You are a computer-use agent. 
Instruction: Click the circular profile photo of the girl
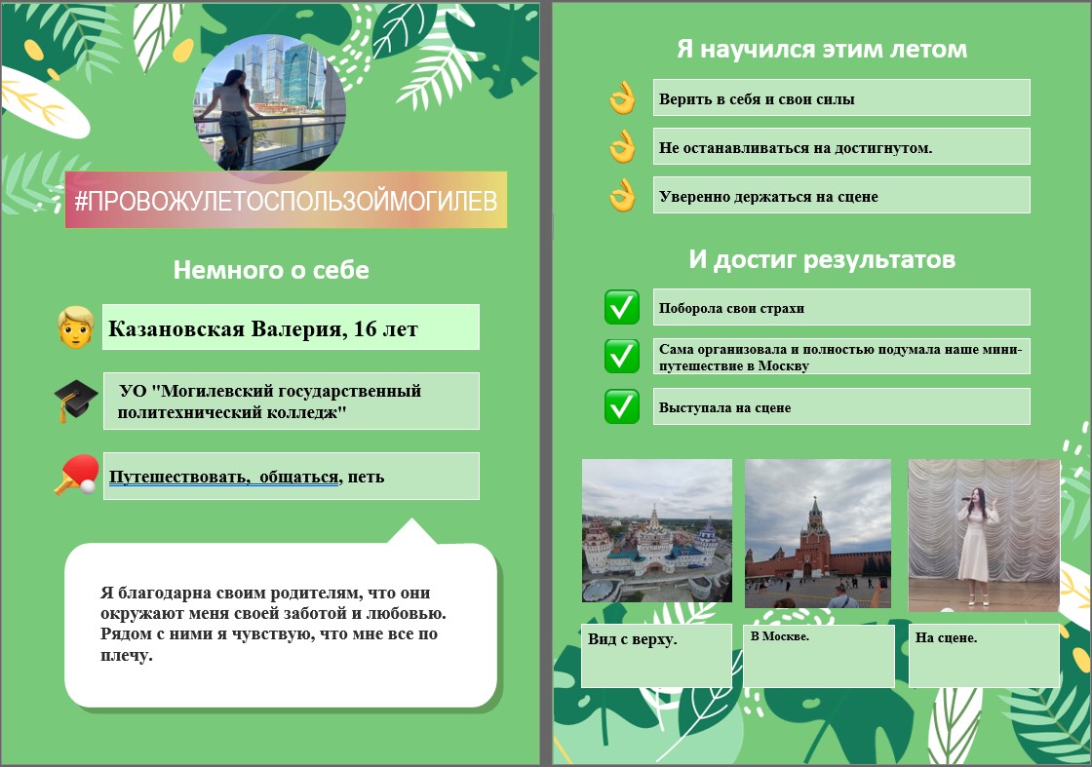pyautogui.click(x=269, y=102)
